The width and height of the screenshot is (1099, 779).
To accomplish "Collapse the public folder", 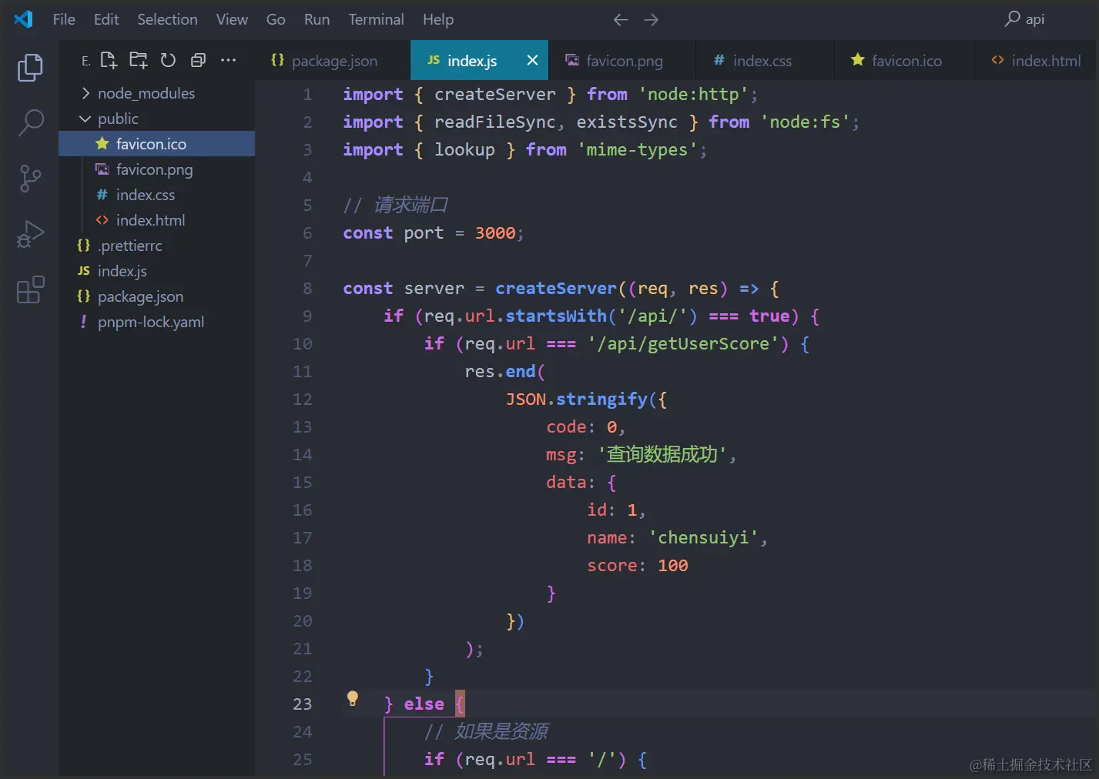I will pos(156,119).
